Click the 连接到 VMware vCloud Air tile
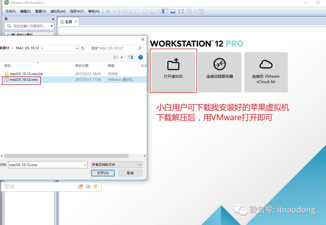Viewport: 326px width, 225px height. point(266,72)
